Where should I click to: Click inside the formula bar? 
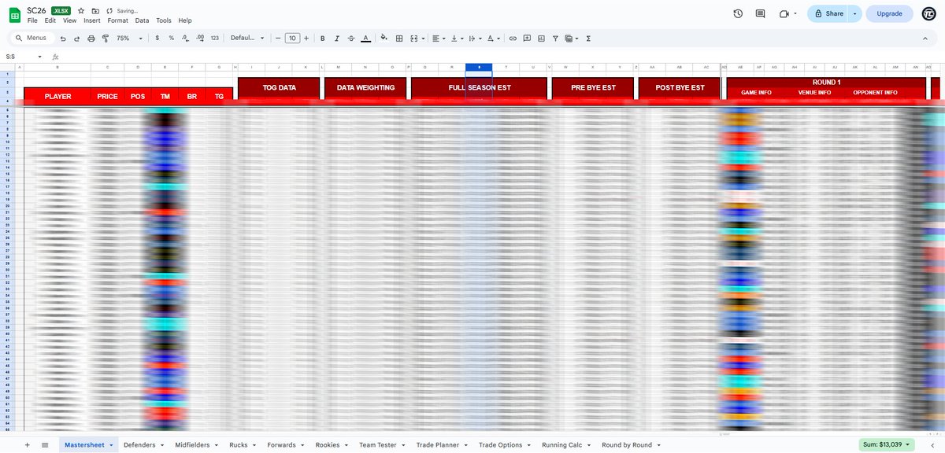pos(236,56)
